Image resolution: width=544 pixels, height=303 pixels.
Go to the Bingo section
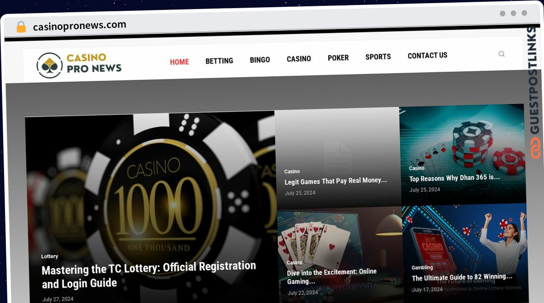[260, 60]
